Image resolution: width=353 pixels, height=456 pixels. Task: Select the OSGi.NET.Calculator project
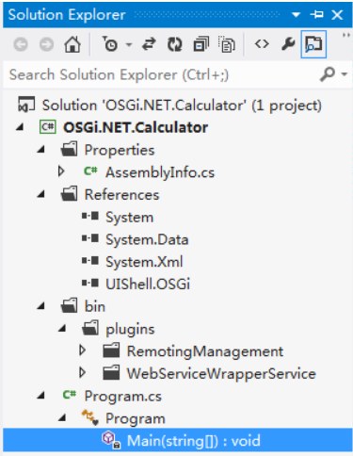click(136, 127)
